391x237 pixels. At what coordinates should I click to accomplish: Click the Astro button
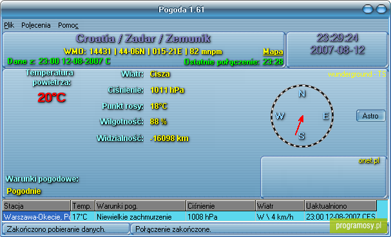[x=371, y=116]
